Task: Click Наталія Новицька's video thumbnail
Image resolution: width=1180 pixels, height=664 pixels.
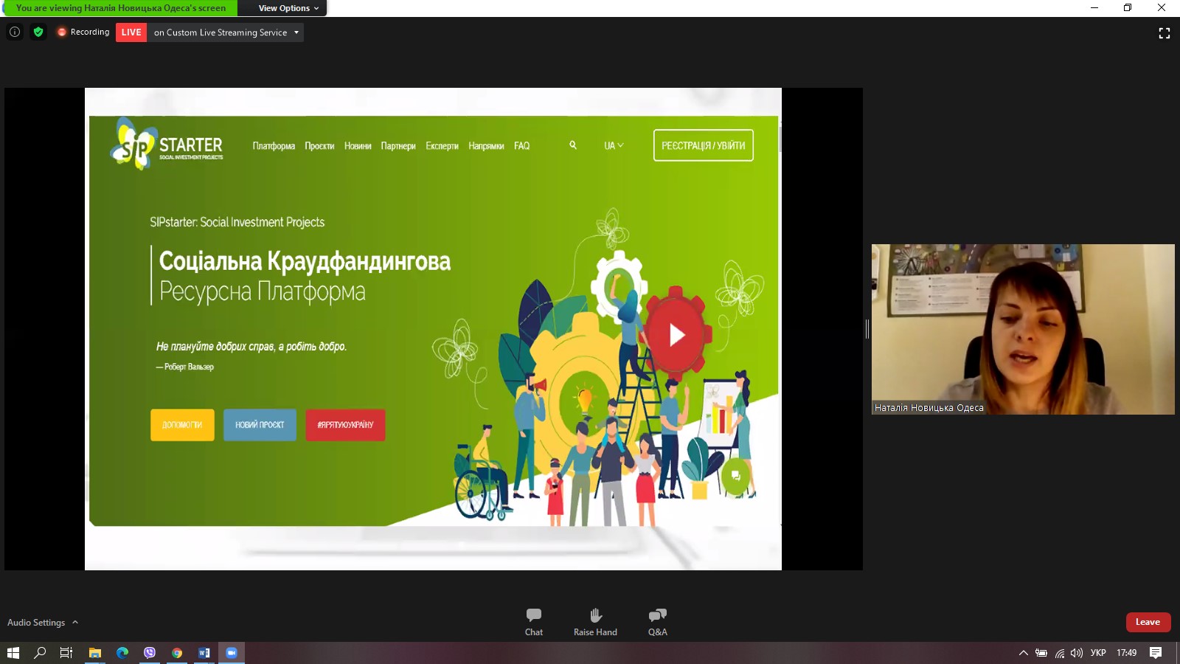Action: pos(1023,329)
